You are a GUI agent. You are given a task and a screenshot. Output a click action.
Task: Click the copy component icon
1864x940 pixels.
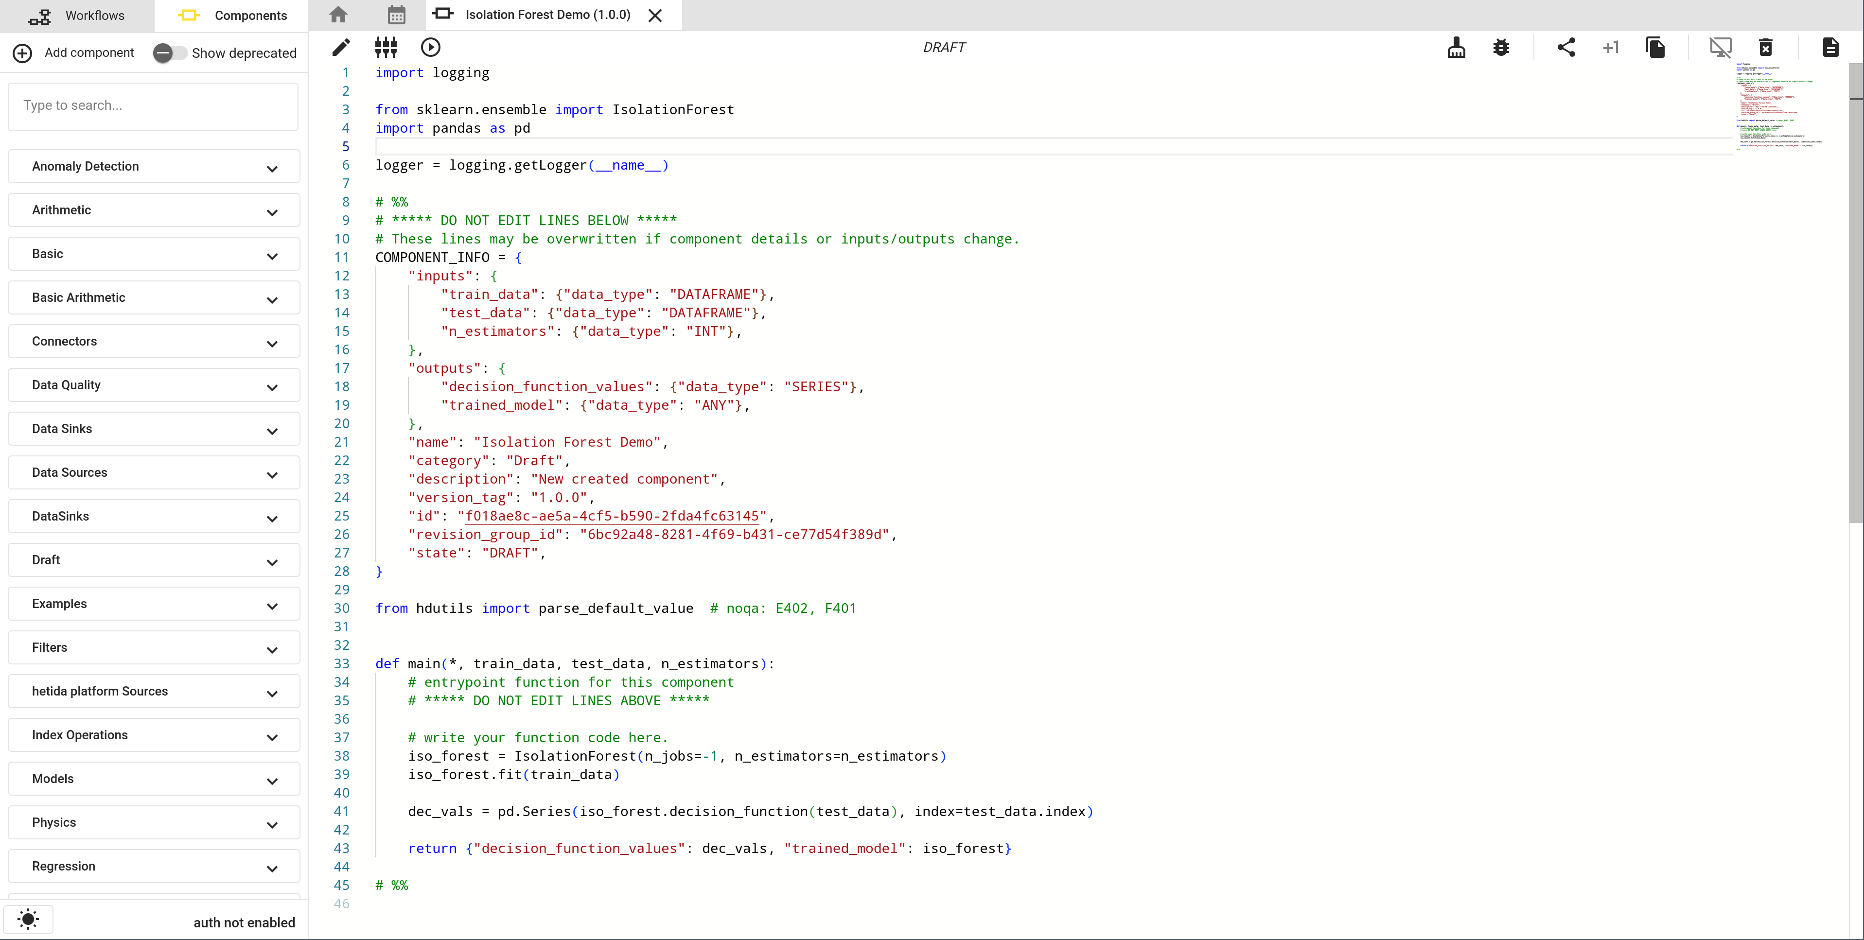[1655, 47]
